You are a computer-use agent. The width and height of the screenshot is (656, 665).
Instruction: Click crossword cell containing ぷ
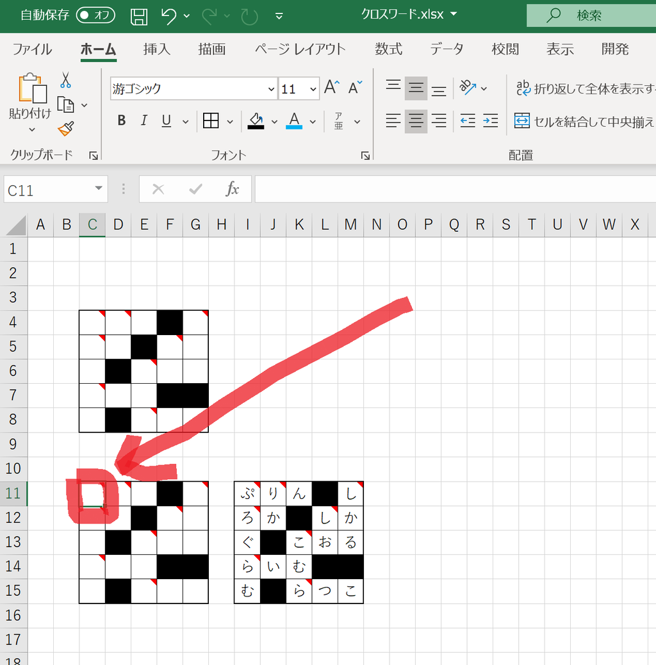(247, 494)
